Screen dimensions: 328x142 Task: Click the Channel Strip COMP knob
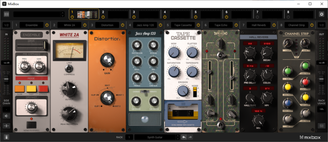(x=287, y=44)
